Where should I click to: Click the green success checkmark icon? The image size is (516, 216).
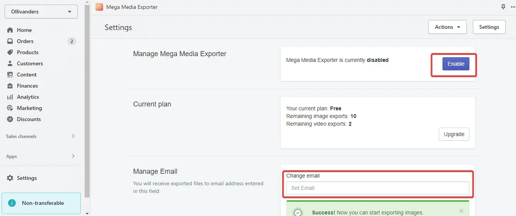(x=297, y=212)
